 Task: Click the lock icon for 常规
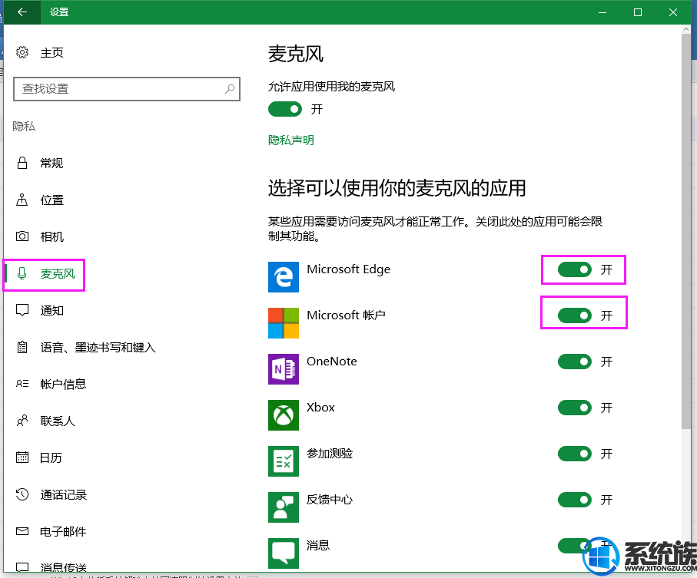pos(22,163)
